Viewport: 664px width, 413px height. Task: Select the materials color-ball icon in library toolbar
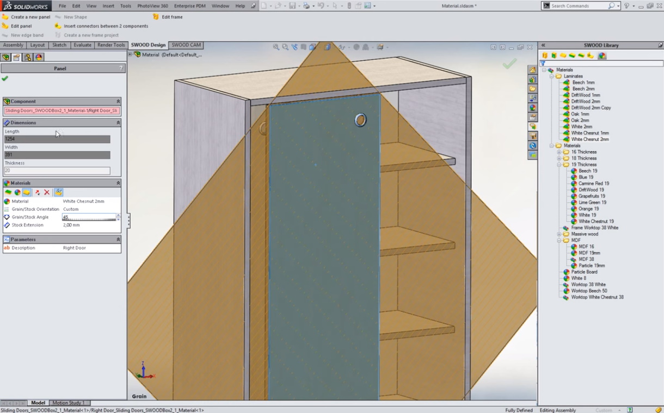tap(602, 55)
